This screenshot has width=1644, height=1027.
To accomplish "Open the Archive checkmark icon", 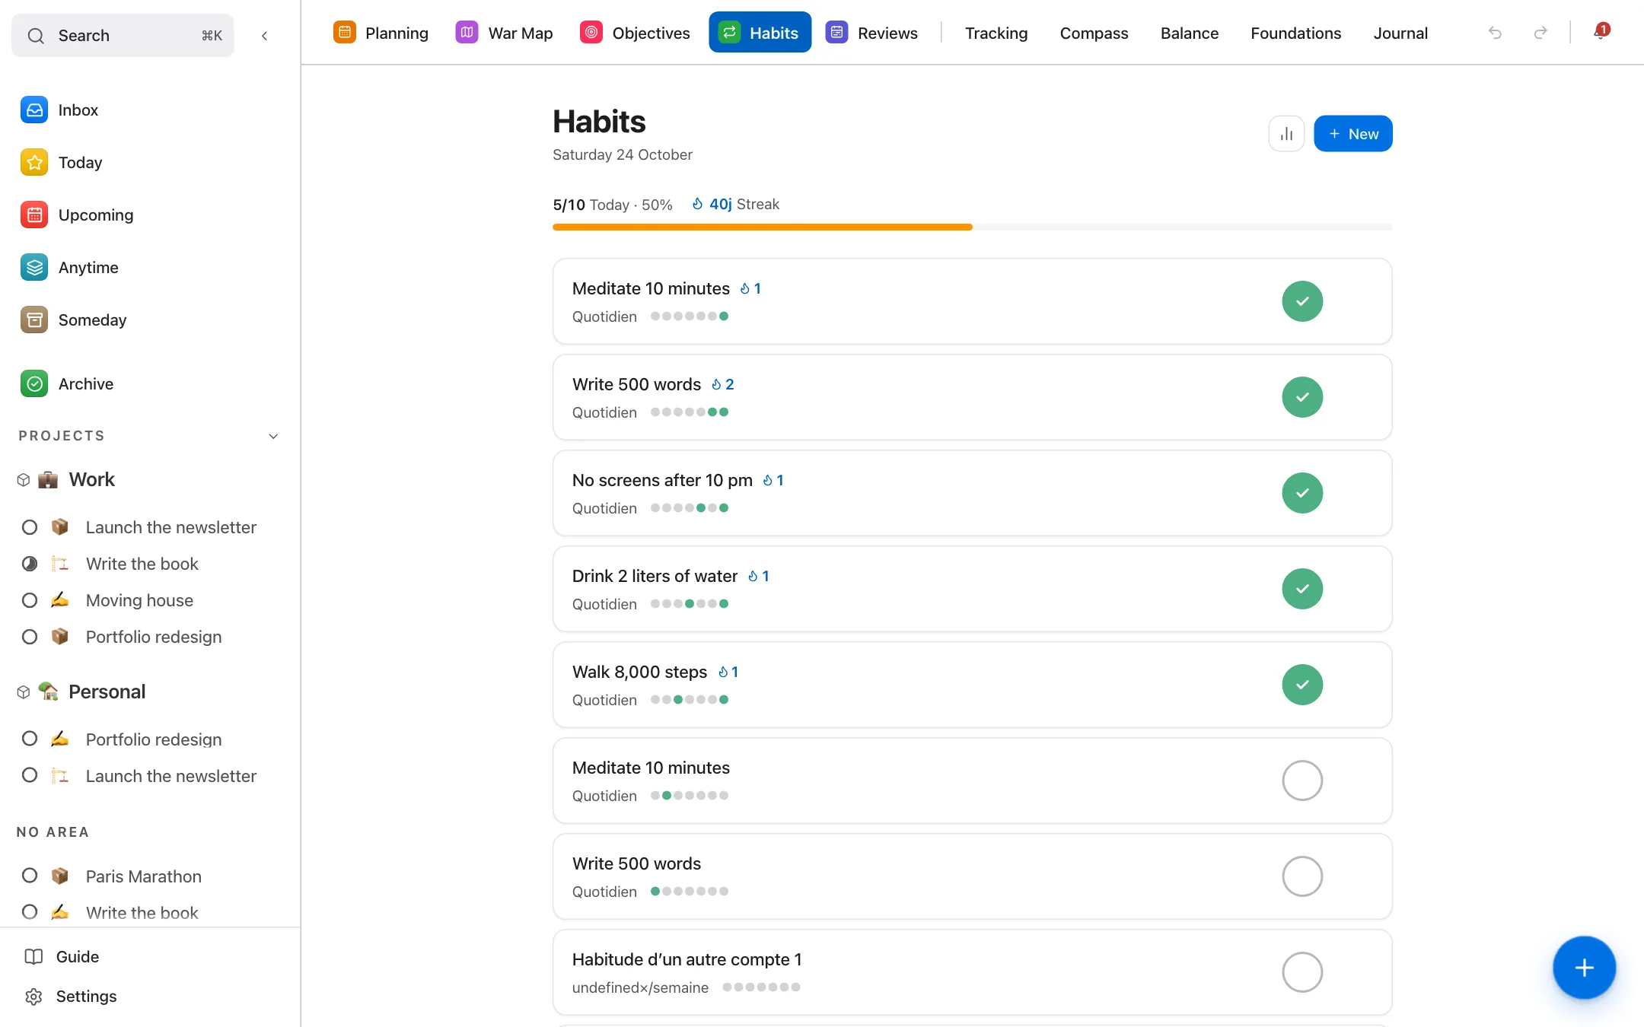I will (x=34, y=384).
